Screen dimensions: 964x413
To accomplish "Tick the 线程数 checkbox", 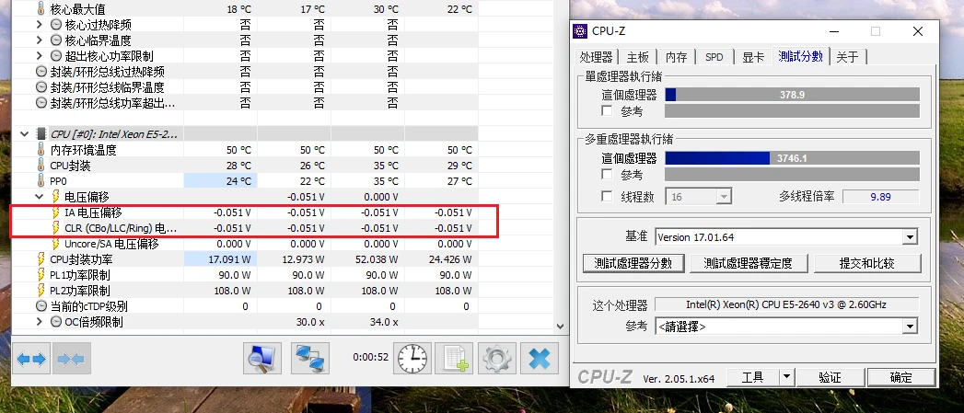I will 608,196.
